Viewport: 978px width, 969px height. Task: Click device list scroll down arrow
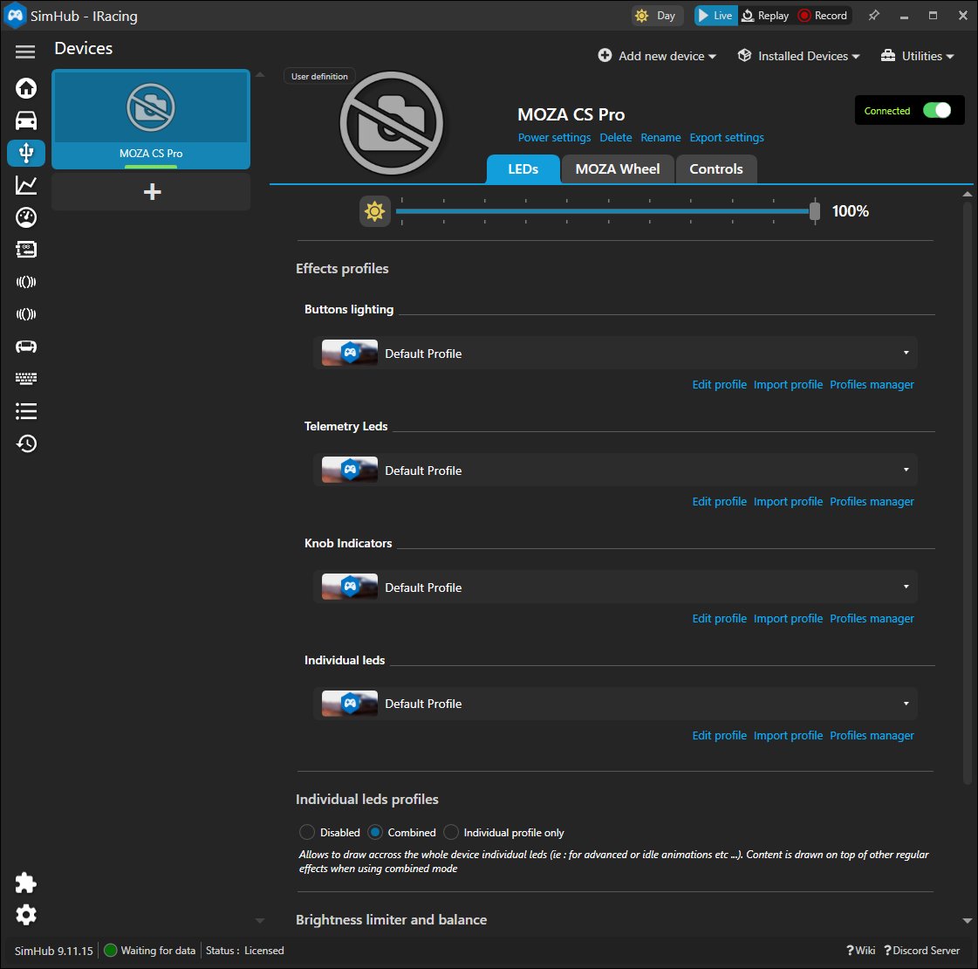(x=260, y=920)
